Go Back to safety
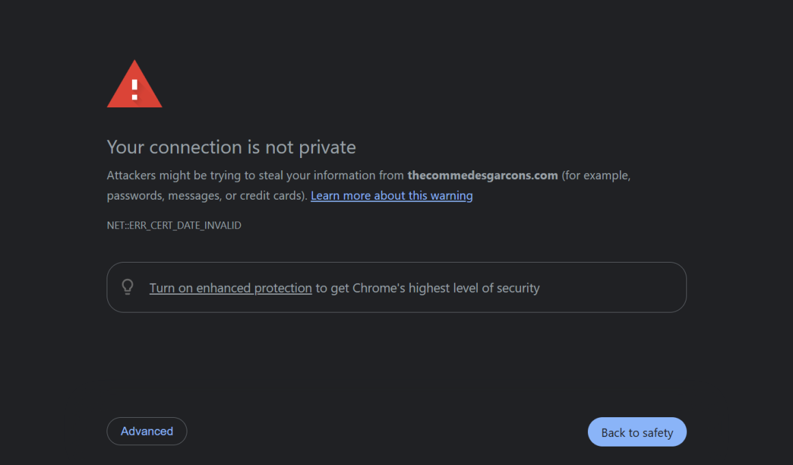The height and width of the screenshot is (465, 793). coord(636,432)
